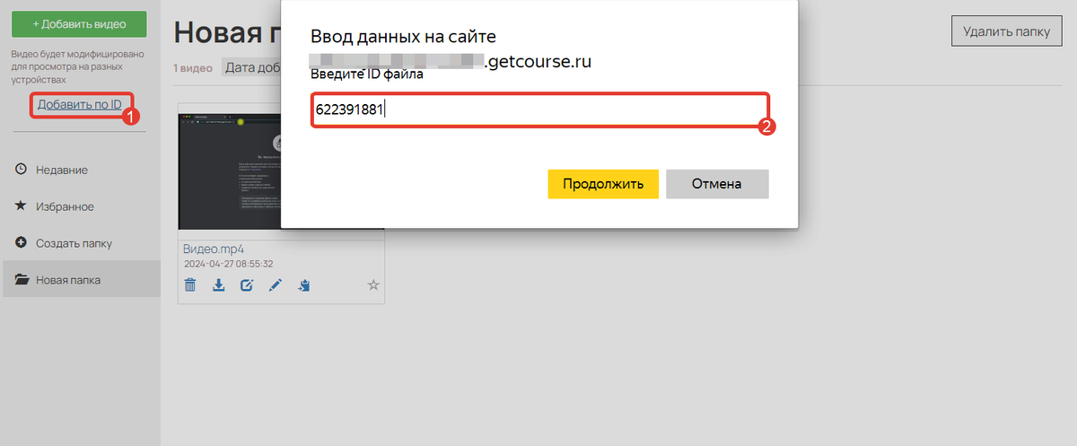Click the file ID input field

(x=541, y=110)
